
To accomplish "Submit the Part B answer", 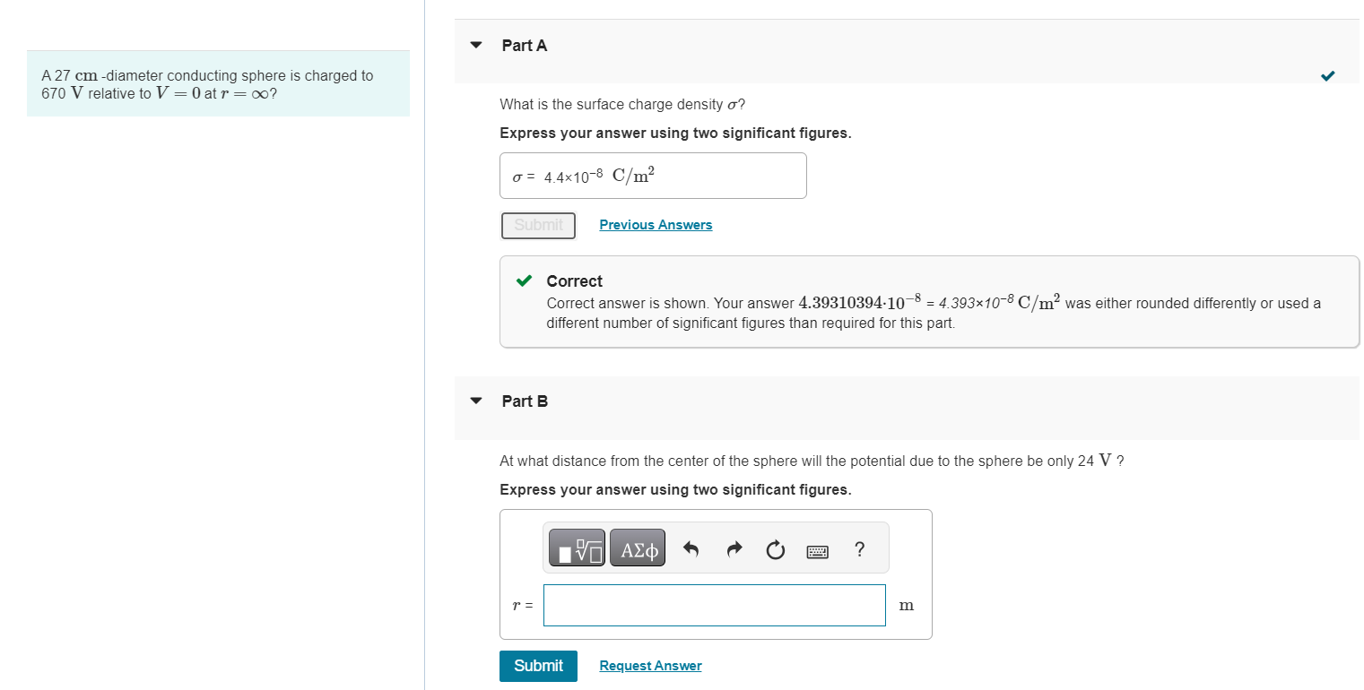I will (538, 666).
